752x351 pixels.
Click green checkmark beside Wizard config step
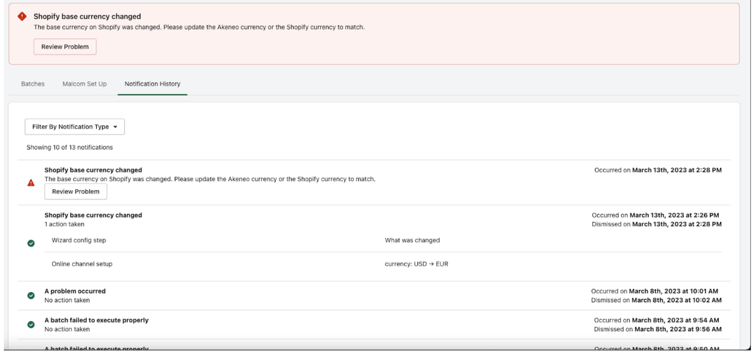31,243
